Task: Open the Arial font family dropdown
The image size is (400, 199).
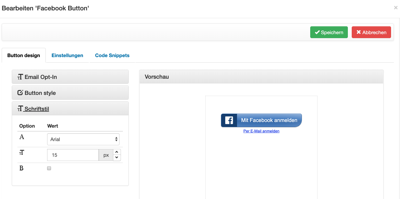Action: pyautogui.click(x=83, y=139)
